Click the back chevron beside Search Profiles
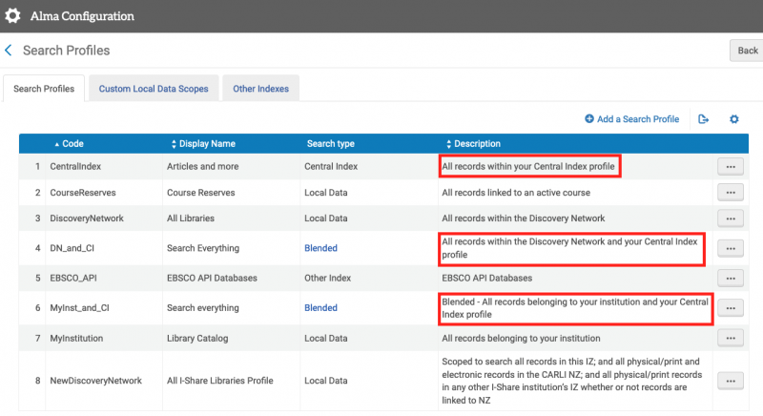This screenshot has width=763, height=416. (9, 51)
